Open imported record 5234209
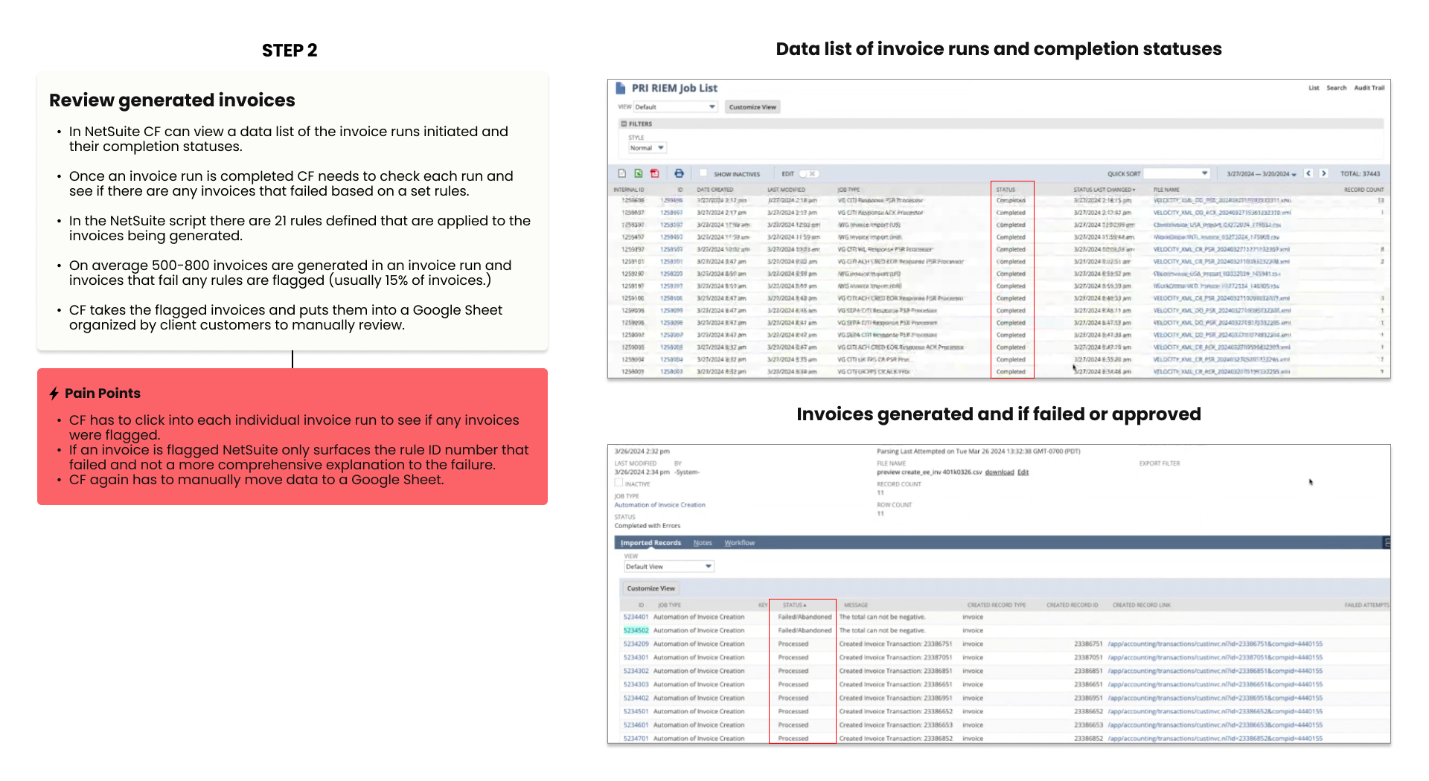 [x=636, y=644]
